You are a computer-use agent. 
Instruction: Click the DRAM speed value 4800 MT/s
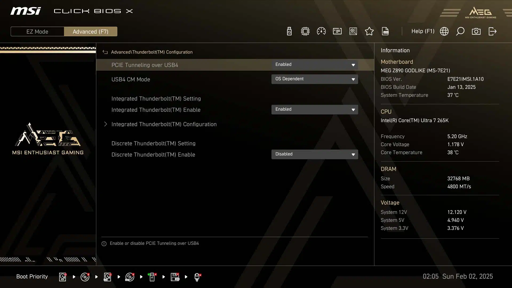click(x=459, y=187)
